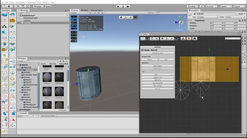Open the Collab dropdown

coord(192,7)
